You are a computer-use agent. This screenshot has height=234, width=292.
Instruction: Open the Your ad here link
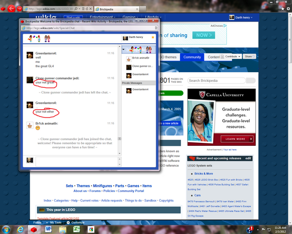click(x=230, y=150)
